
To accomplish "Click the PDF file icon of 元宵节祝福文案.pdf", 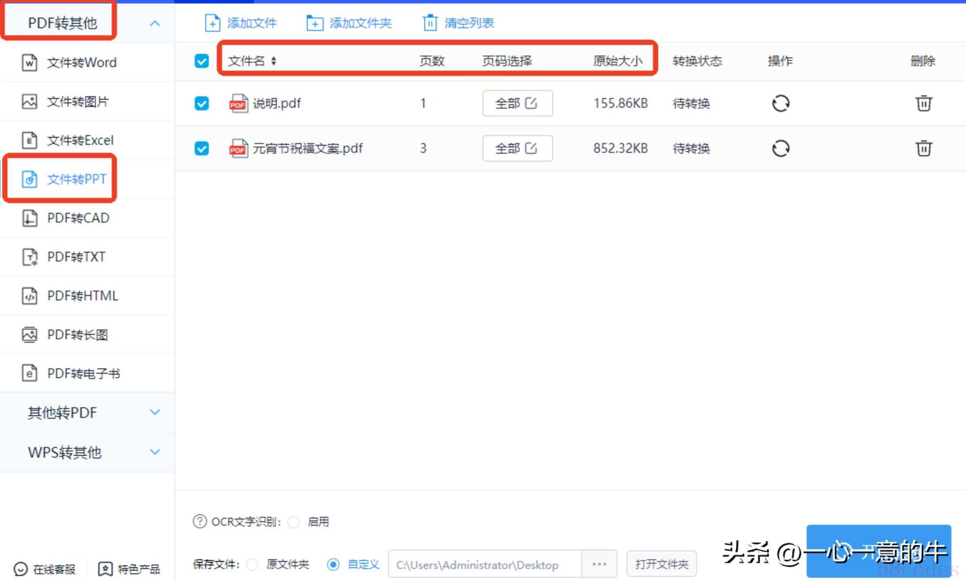I will (238, 148).
